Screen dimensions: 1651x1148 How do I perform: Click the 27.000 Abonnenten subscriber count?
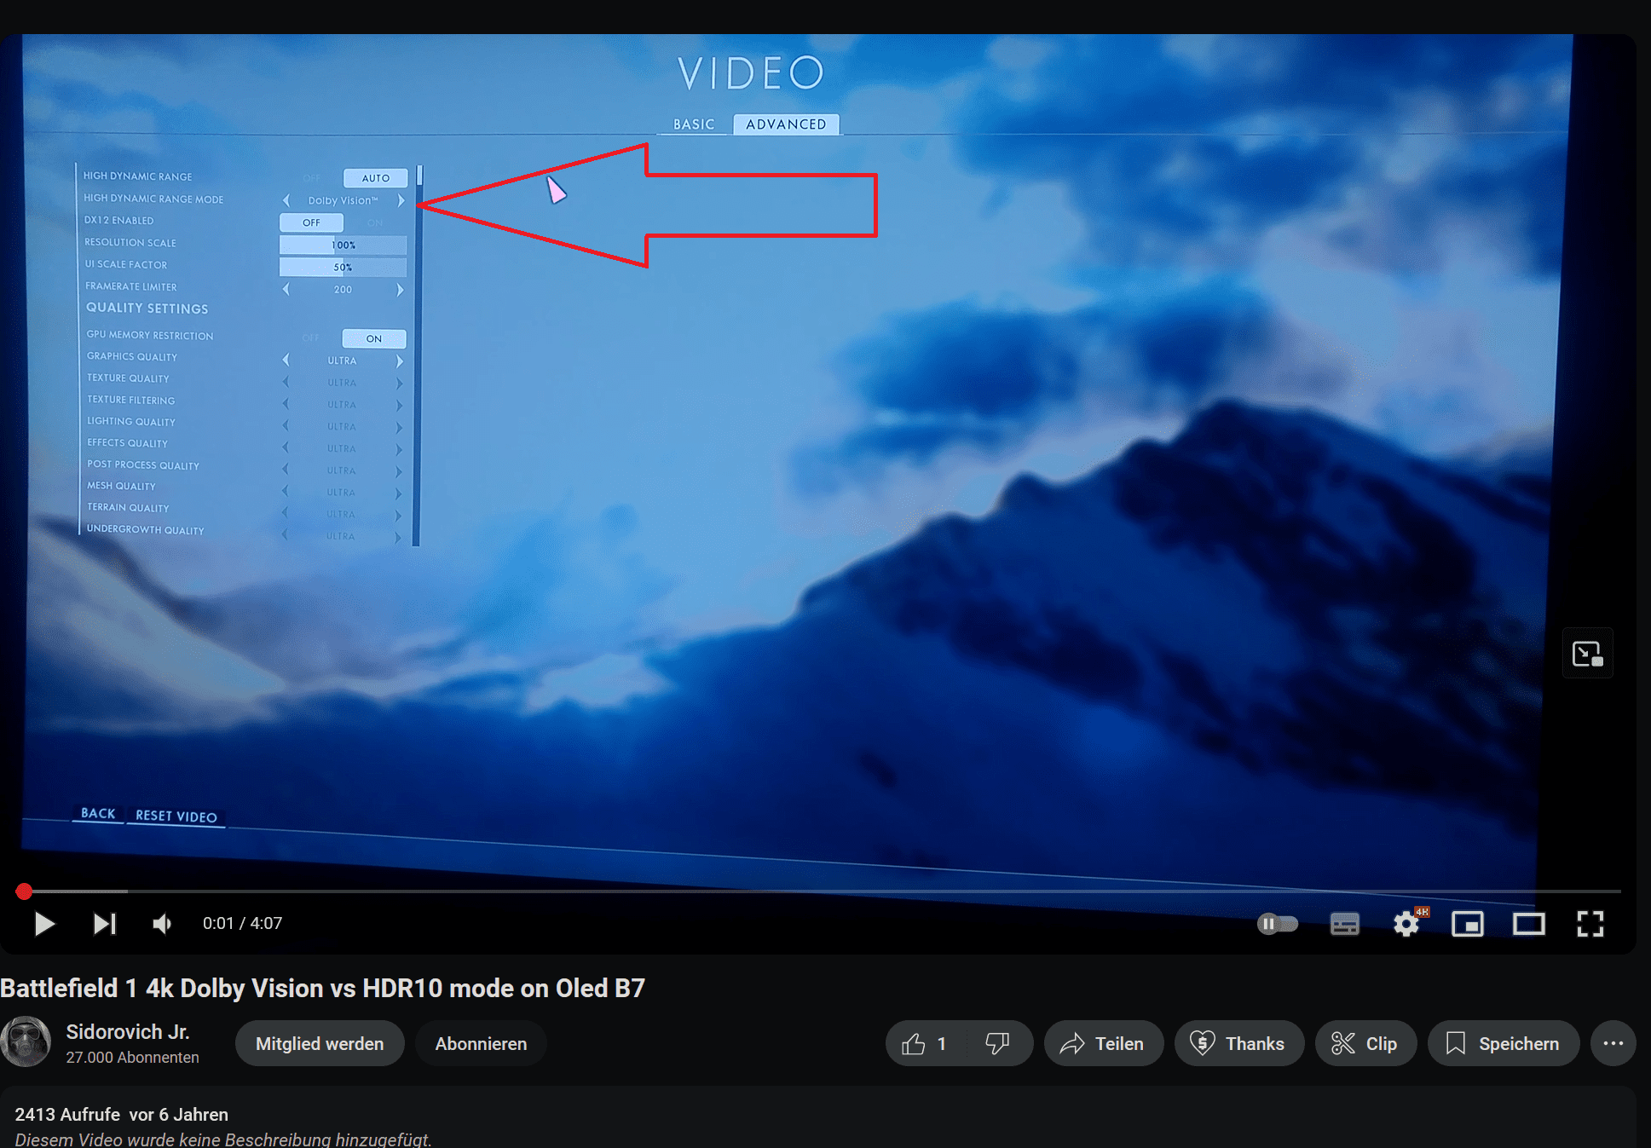coord(132,1058)
